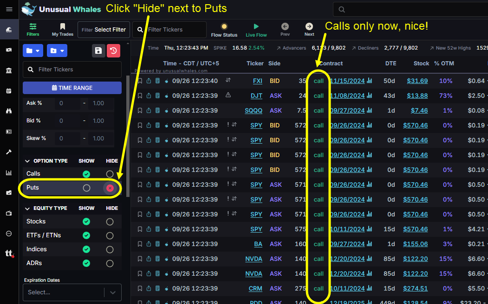Viewport: 488px width, 304px height.
Task: Open the chart icon beside FXI 11/15/2024 contract
Action: pyautogui.click(x=370, y=81)
